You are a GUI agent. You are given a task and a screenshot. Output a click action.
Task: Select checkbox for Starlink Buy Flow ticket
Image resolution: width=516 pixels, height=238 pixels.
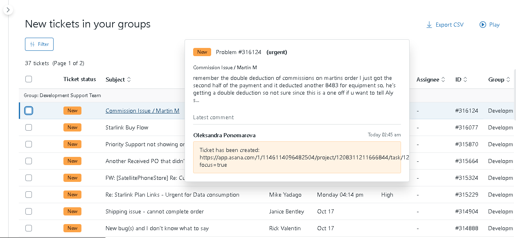[29, 127]
